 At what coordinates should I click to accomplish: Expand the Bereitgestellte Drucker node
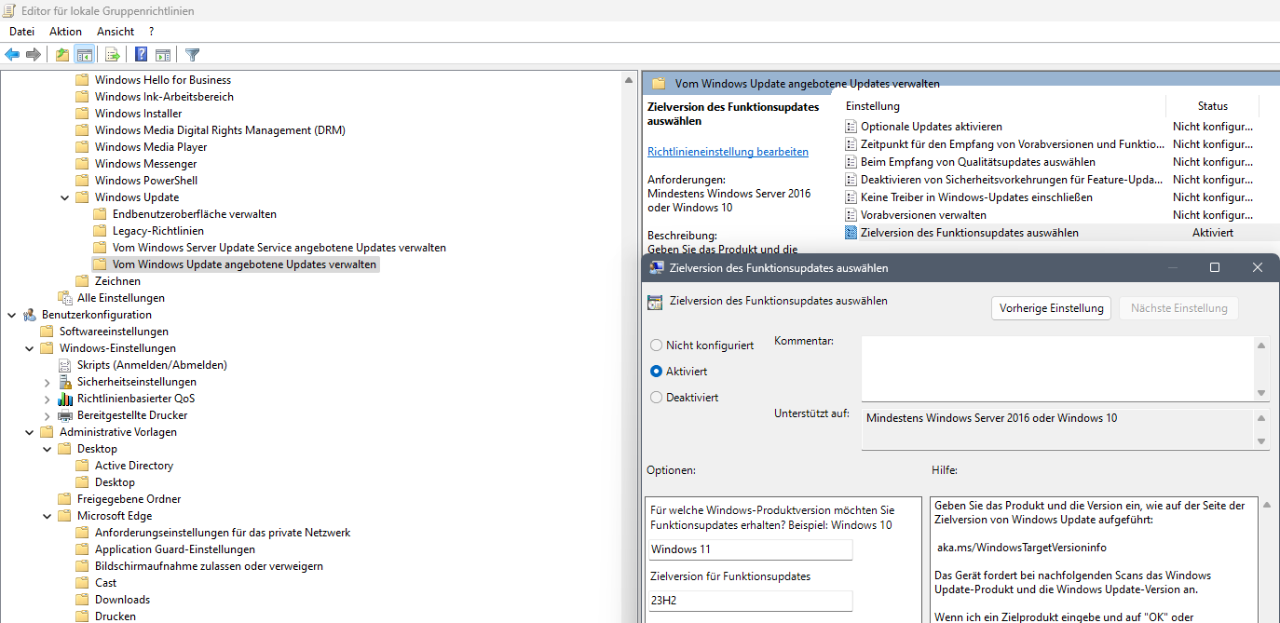click(47, 415)
